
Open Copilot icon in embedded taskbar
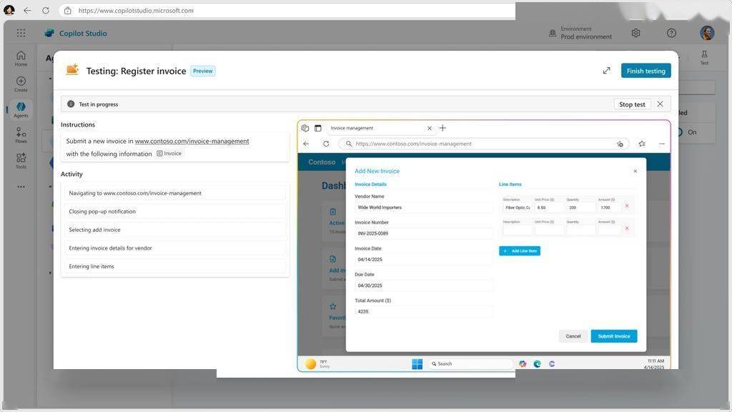pyautogui.click(x=523, y=364)
